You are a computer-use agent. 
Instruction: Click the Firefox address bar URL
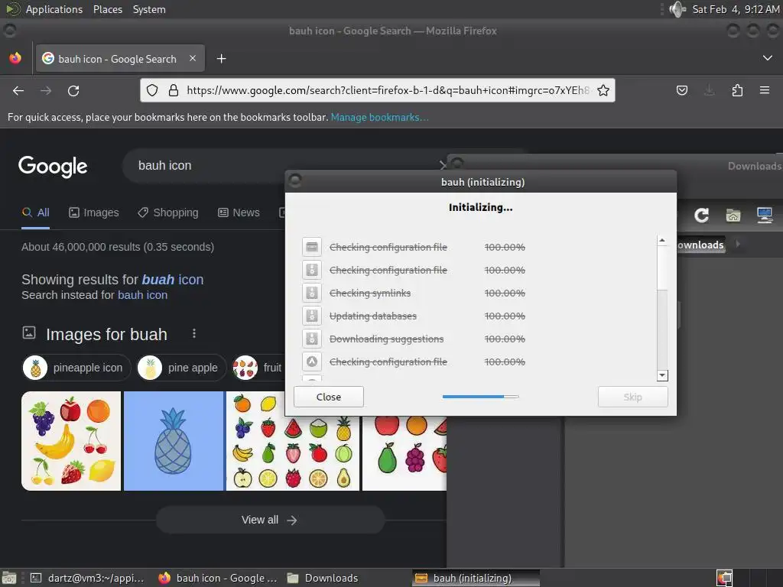[x=388, y=90]
